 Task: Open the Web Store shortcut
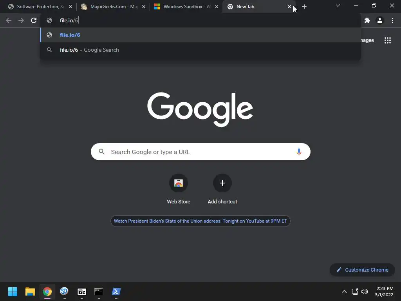179,189
